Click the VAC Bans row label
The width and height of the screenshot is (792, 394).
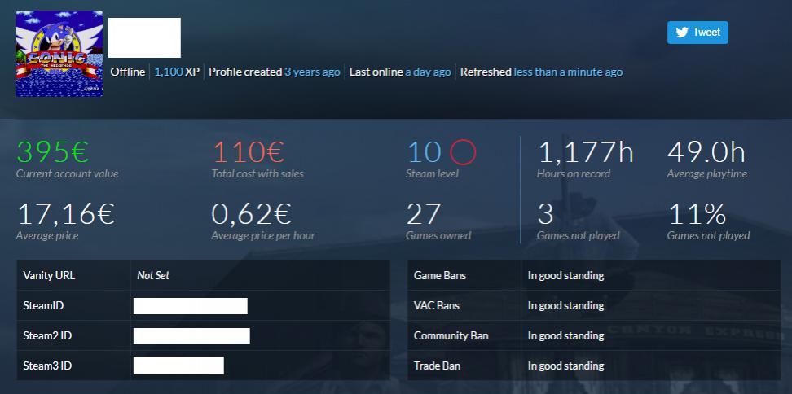coord(437,306)
